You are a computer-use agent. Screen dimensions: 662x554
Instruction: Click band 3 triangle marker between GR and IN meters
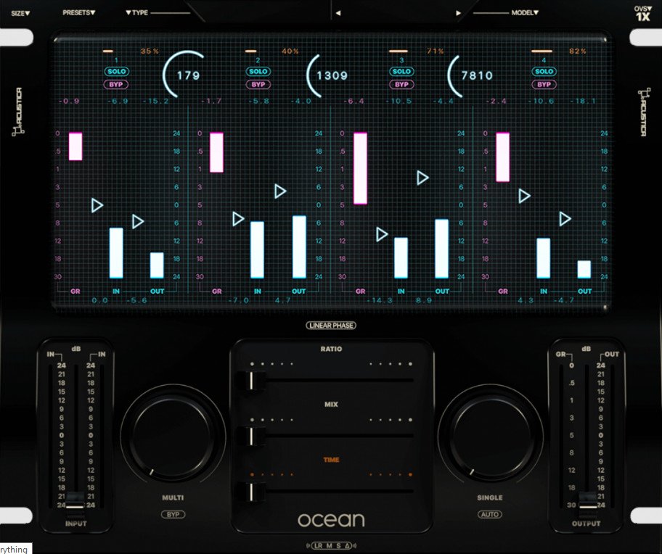(x=382, y=234)
